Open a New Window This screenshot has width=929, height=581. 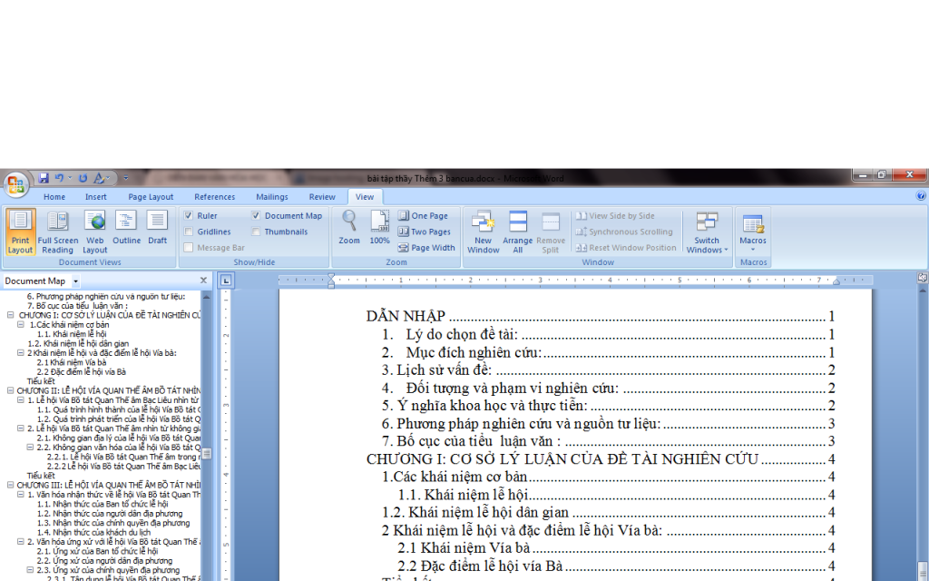(x=483, y=231)
